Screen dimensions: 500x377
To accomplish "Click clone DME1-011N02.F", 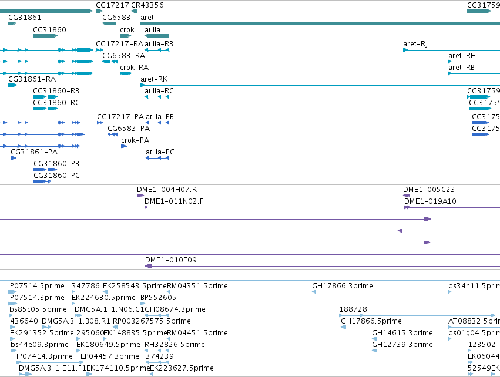I will 174,201.
